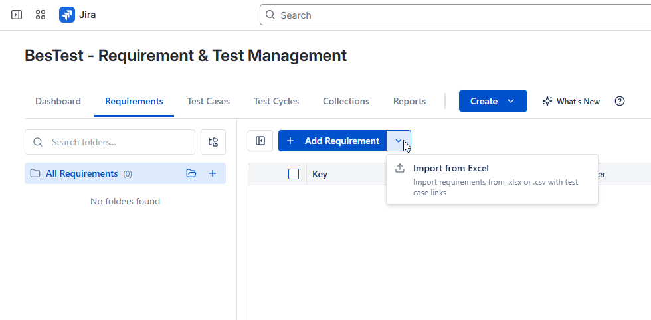651x320 pixels.
Task: Open the app switcher grid icon
Action: coord(41,15)
